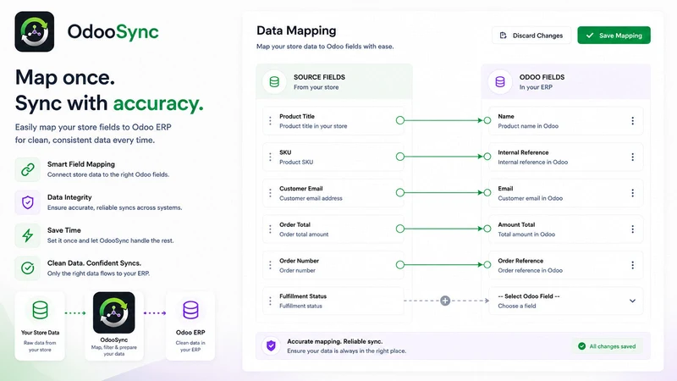Click the Clean Data checkmark circle icon

coord(28,268)
